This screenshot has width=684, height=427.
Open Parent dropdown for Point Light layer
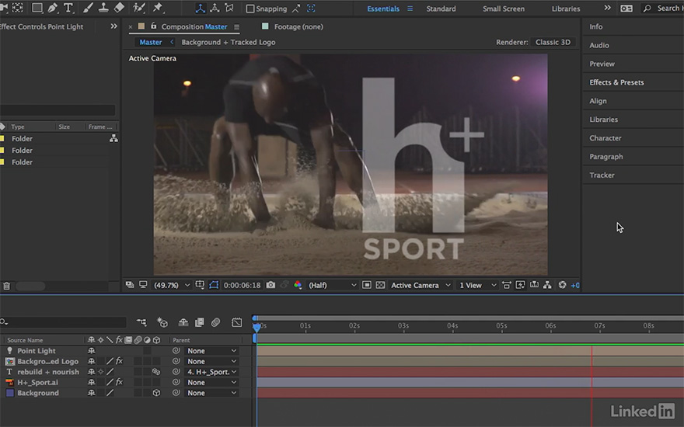coord(211,351)
